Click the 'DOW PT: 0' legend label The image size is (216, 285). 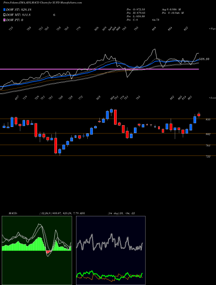click(x=15, y=20)
